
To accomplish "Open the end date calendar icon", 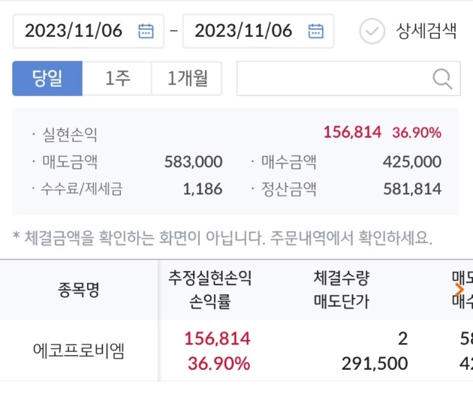I will pyautogui.click(x=316, y=31).
